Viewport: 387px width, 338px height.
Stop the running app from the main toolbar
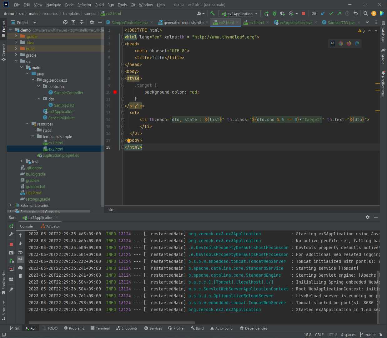point(303,13)
